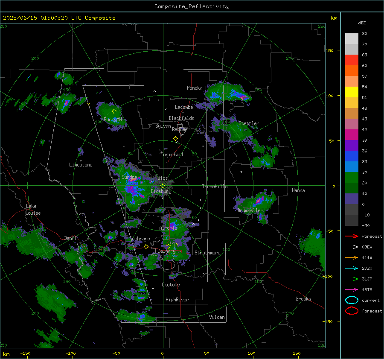384x359 pixels.
Task: Click the red 65 dBZ color swatch
Action: pyautogui.click(x=352, y=60)
